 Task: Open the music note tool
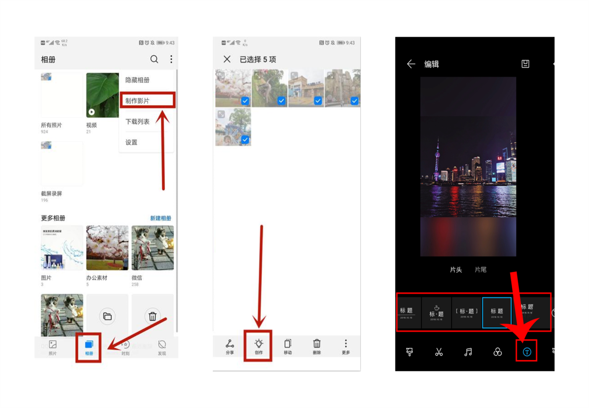tap(468, 352)
